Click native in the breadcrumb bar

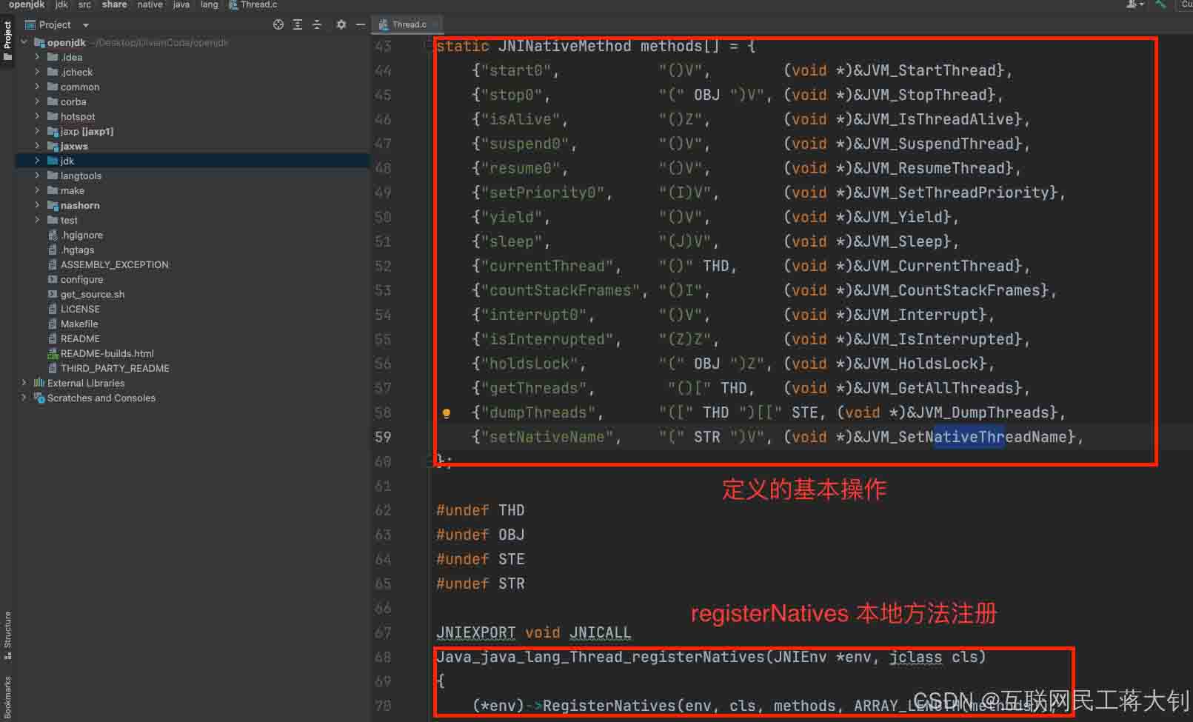[150, 4]
